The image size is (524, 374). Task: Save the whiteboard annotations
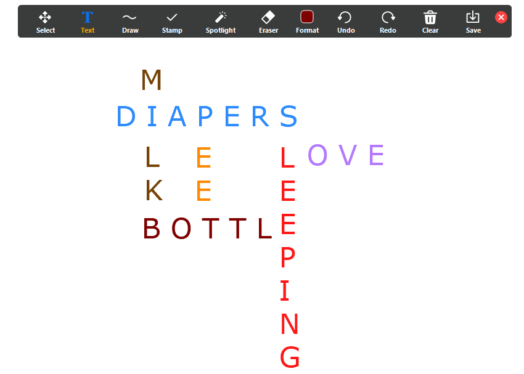pos(473,22)
